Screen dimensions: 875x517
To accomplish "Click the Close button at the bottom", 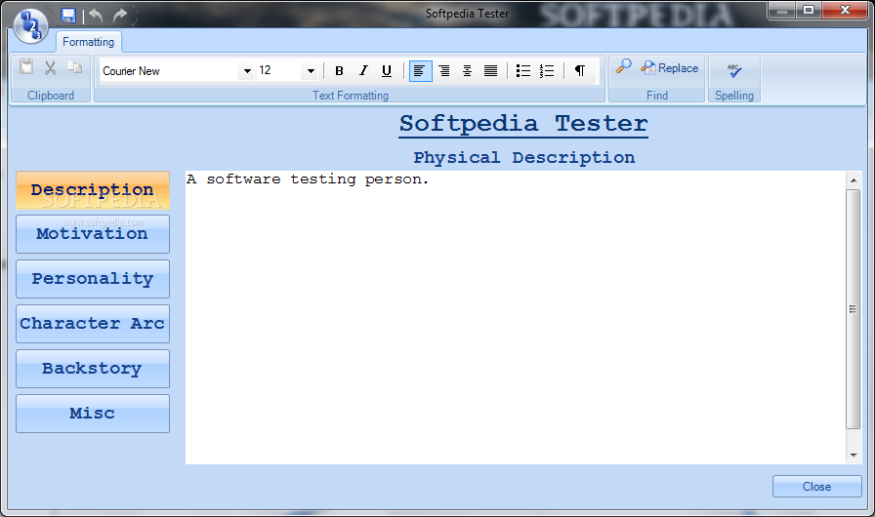I will coord(817,487).
